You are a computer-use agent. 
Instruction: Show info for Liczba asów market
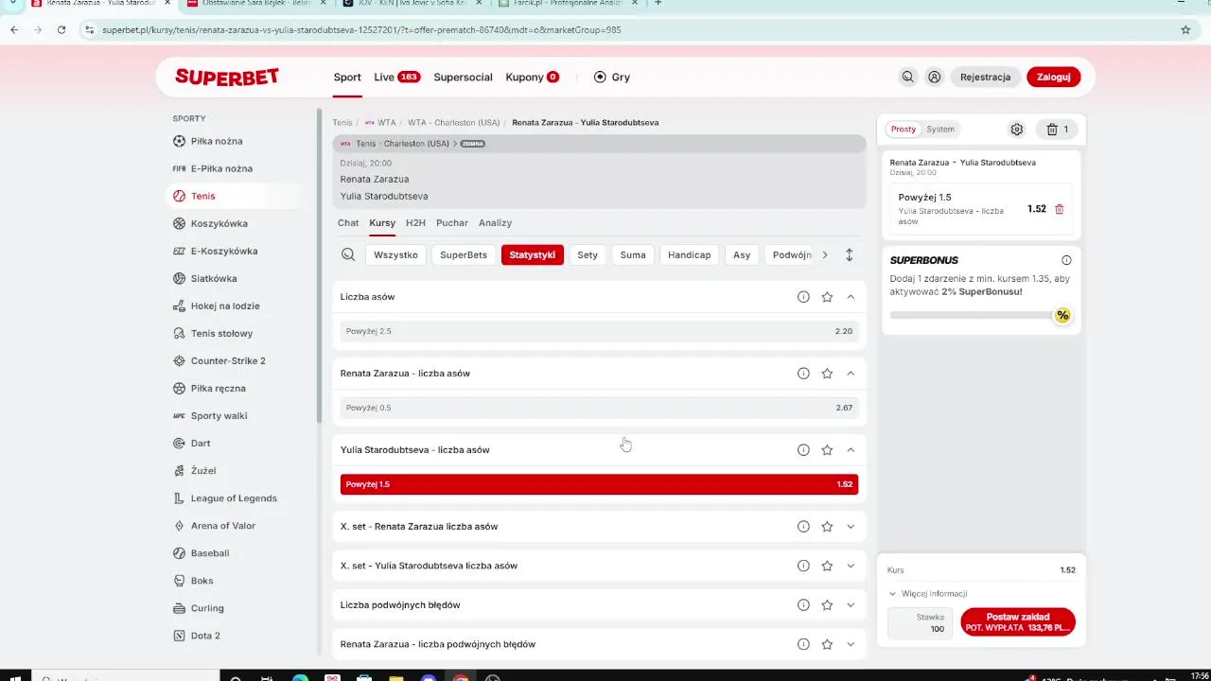pyautogui.click(x=803, y=297)
